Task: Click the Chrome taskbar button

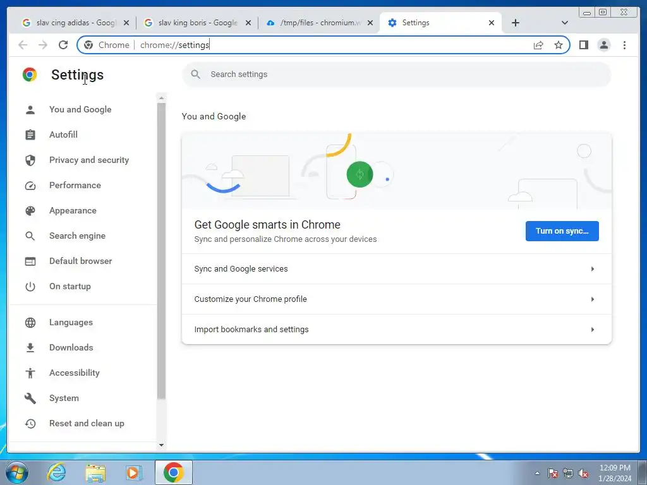Action: (x=173, y=472)
